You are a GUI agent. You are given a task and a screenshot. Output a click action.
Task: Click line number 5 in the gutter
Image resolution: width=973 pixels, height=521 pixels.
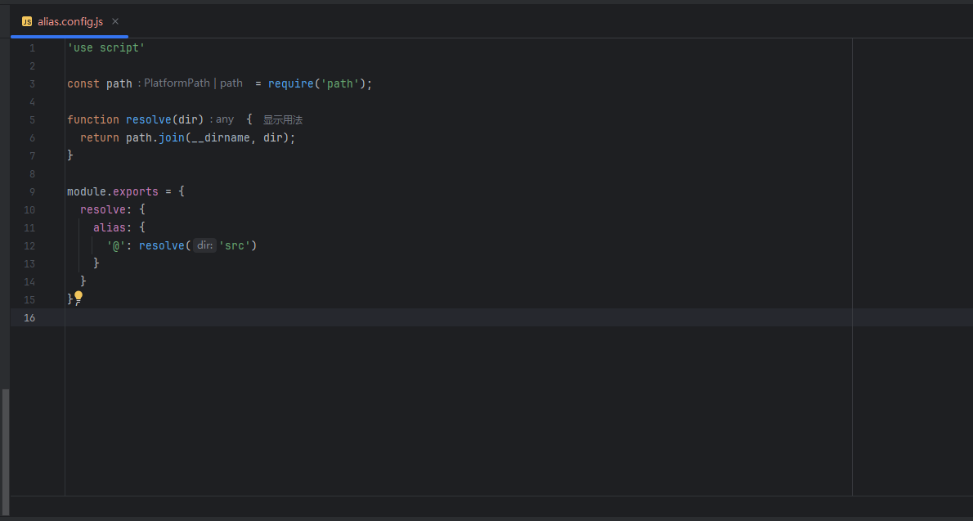click(x=32, y=120)
